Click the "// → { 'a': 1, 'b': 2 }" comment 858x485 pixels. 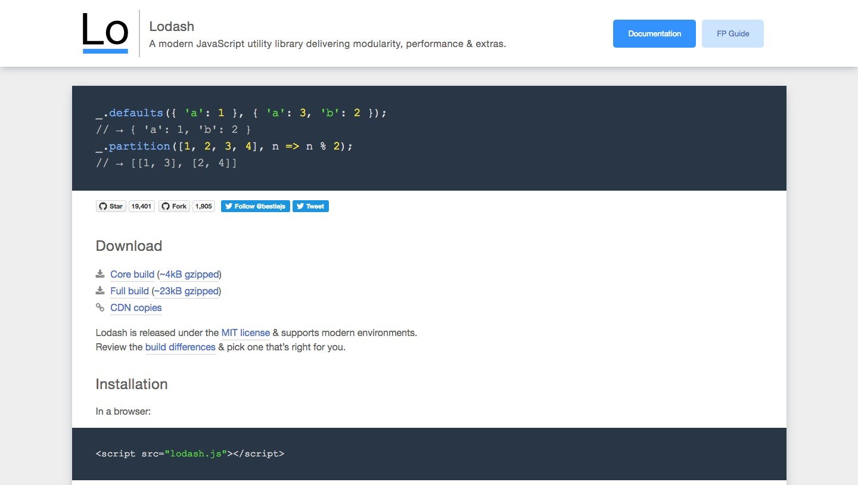coord(173,129)
